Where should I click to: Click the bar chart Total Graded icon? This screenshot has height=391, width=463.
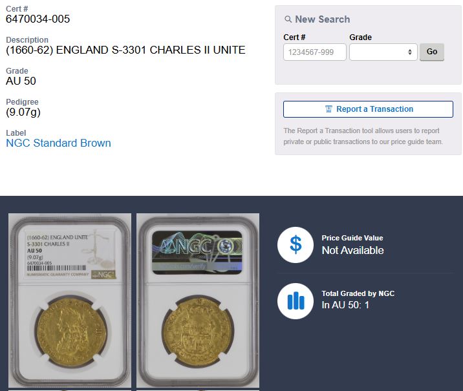pos(296,301)
